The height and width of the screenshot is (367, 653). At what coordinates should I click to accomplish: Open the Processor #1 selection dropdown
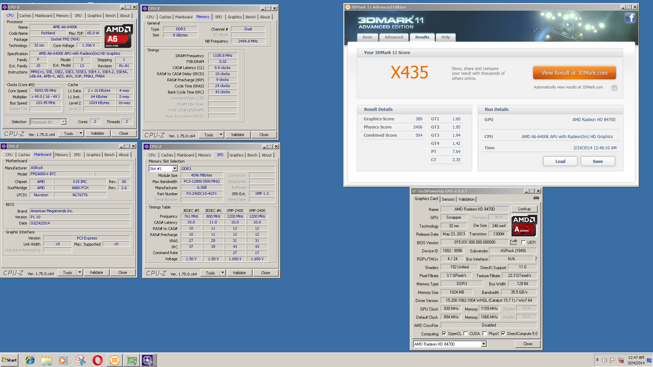click(63, 122)
